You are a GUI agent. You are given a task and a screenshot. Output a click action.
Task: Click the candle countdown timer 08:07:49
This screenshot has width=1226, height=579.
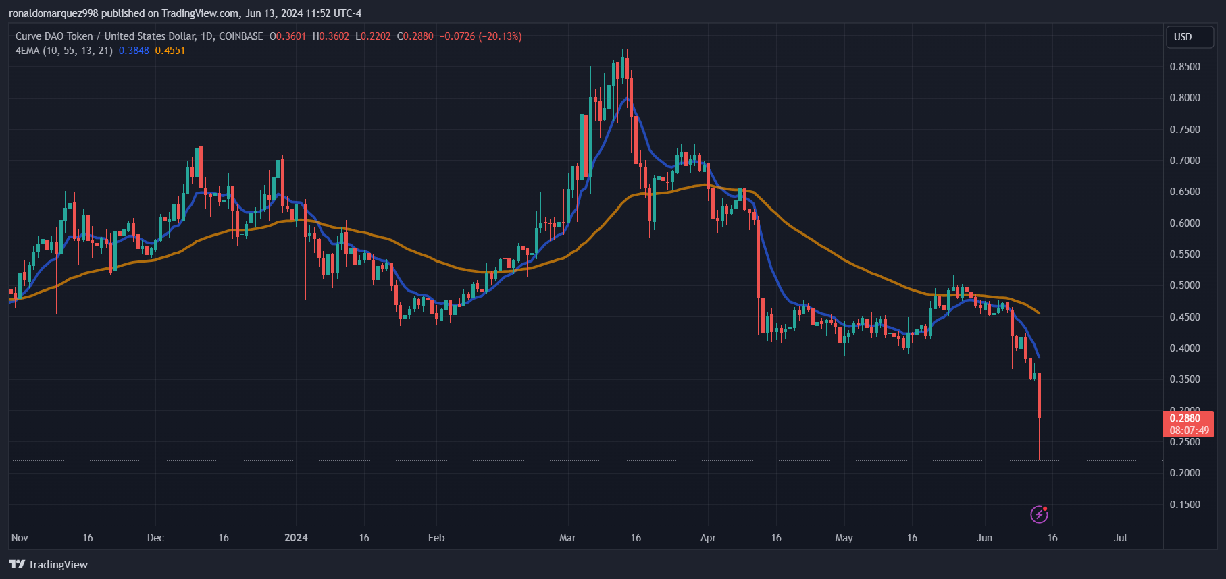pos(1189,431)
